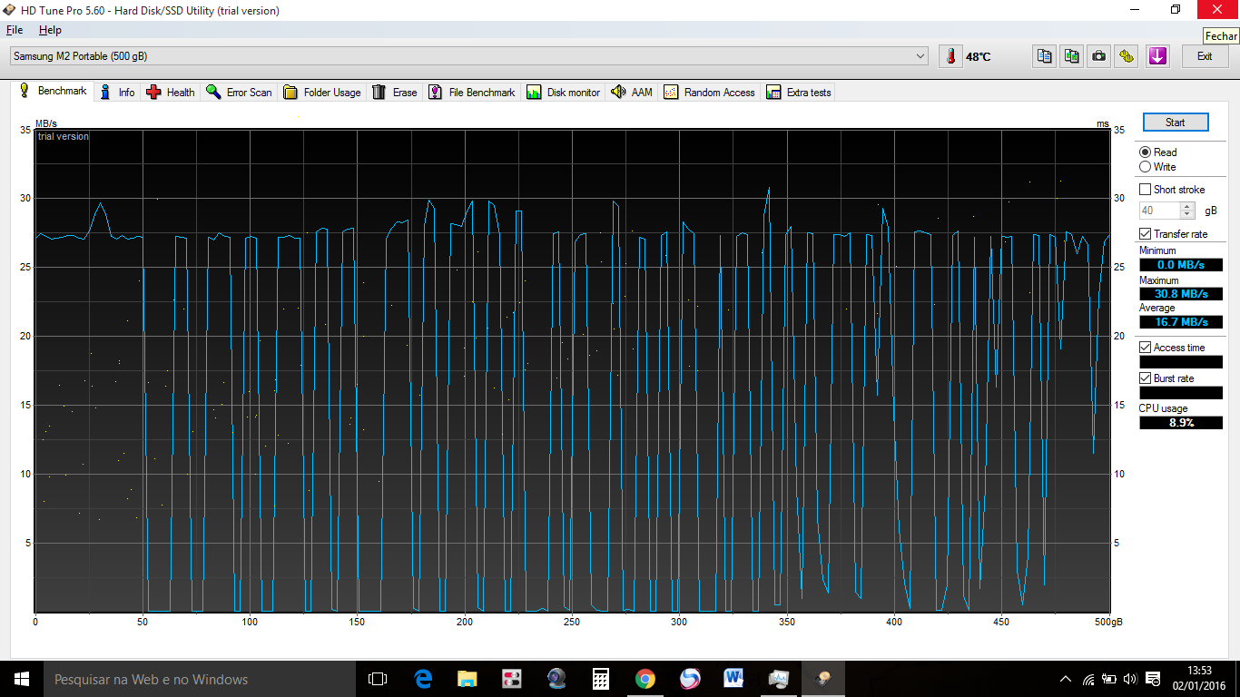The image size is (1240, 697).
Task: Expand the Samsung M2 Portable drive dropdown
Action: [x=921, y=56]
